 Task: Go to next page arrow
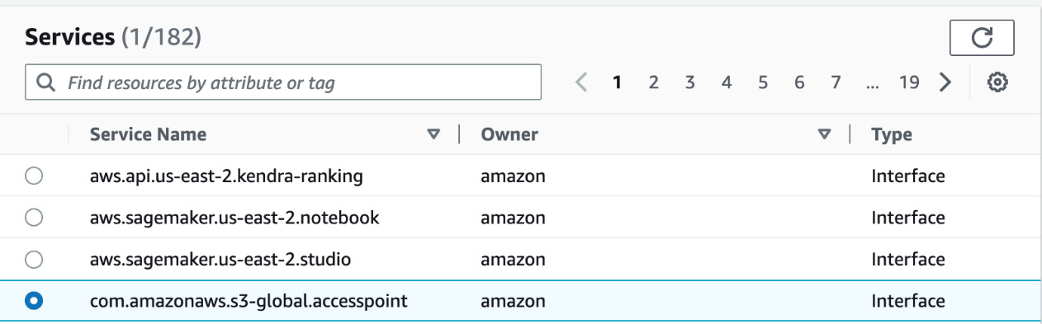[x=945, y=82]
